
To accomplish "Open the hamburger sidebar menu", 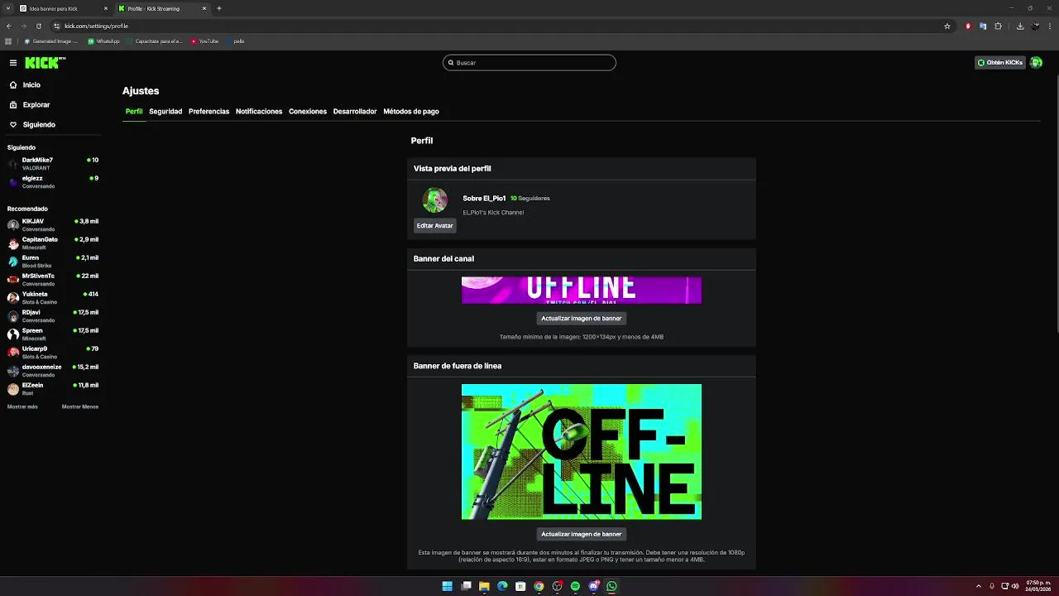I will (13, 63).
